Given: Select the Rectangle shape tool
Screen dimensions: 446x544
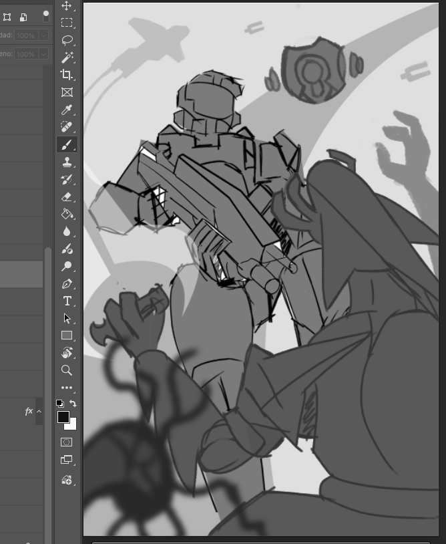Looking at the screenshot, I should pos(67,335).
